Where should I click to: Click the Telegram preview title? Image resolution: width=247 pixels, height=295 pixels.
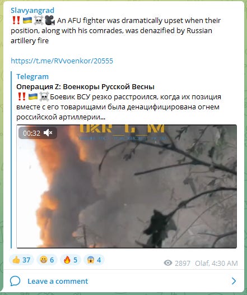click(x=32, y=77)
